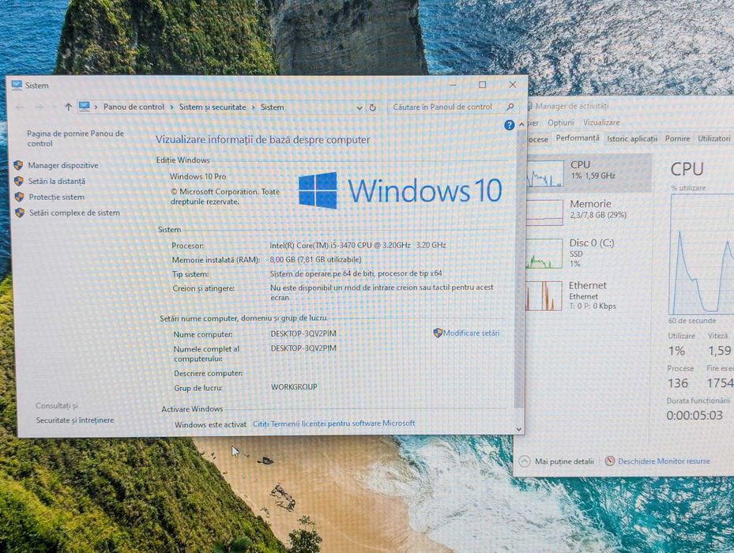Click Deschidere Monitor resurse link

(664, 461)
